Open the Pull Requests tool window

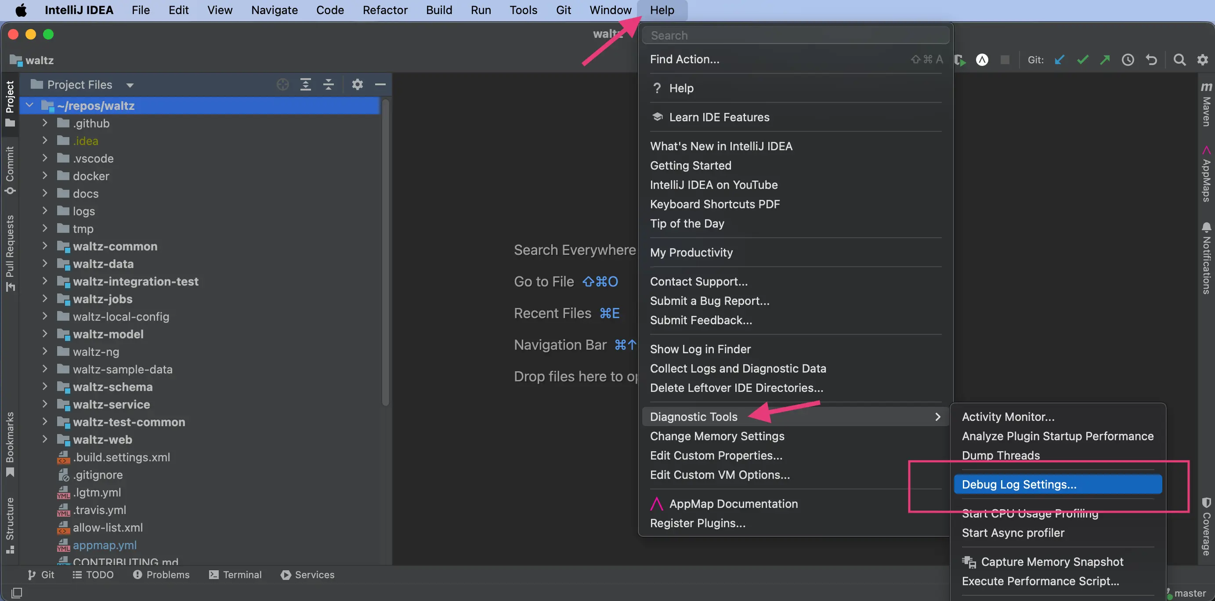[x=10, y=253]
